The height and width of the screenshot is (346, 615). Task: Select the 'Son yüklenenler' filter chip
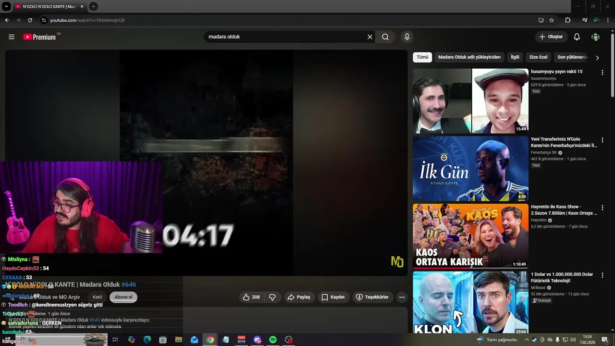tap(572, 57)
